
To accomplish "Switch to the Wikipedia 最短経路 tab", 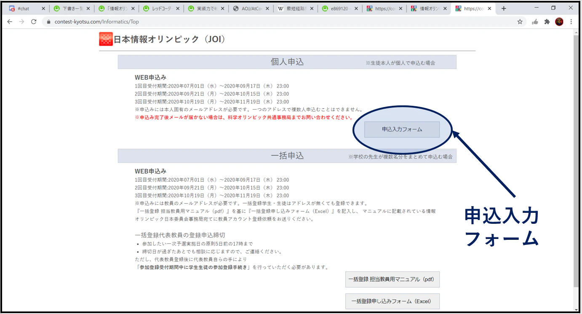I will tap(296, 8).
